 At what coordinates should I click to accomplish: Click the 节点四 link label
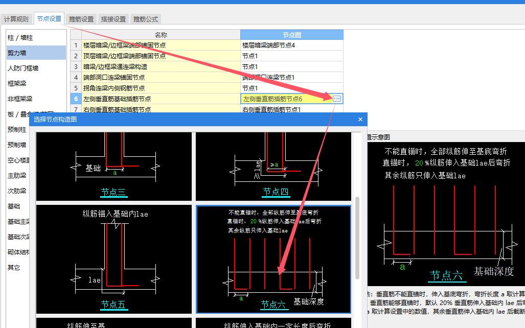click(276, 192)
